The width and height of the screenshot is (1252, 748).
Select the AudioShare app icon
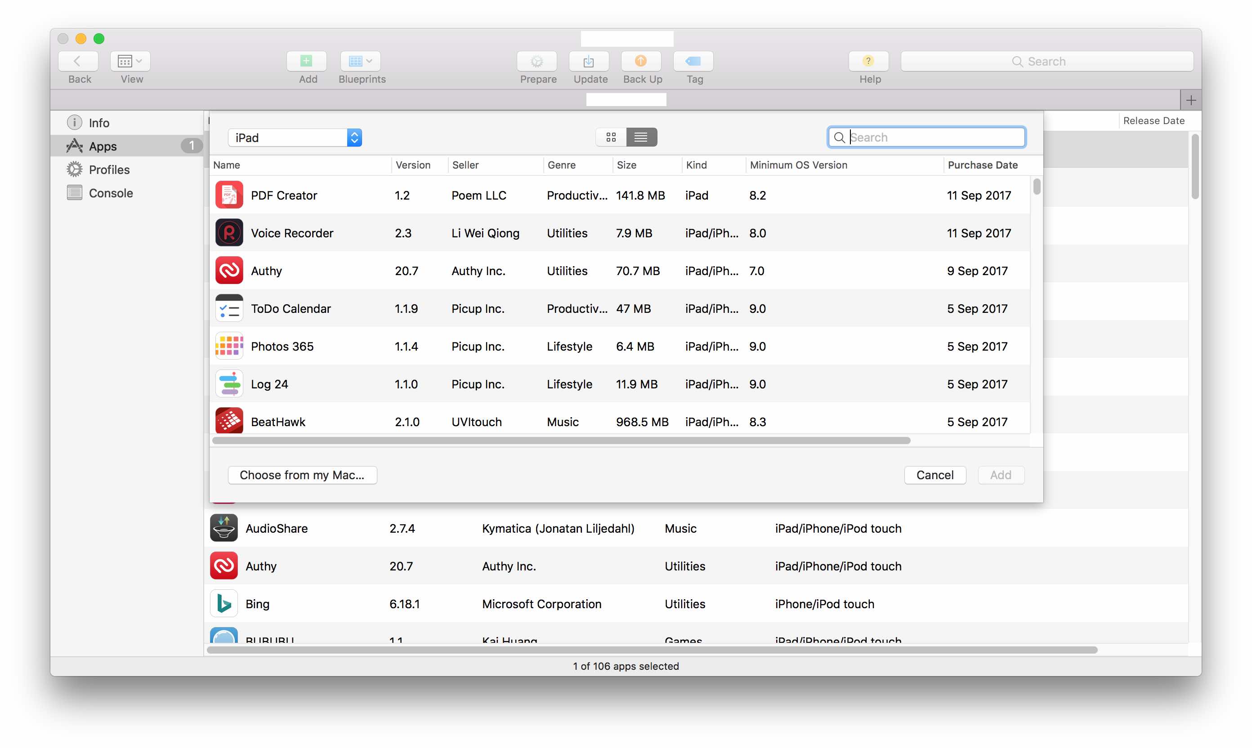[224, 528]
